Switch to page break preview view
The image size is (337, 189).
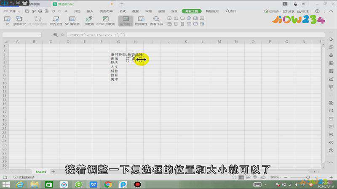pos(248,177)
